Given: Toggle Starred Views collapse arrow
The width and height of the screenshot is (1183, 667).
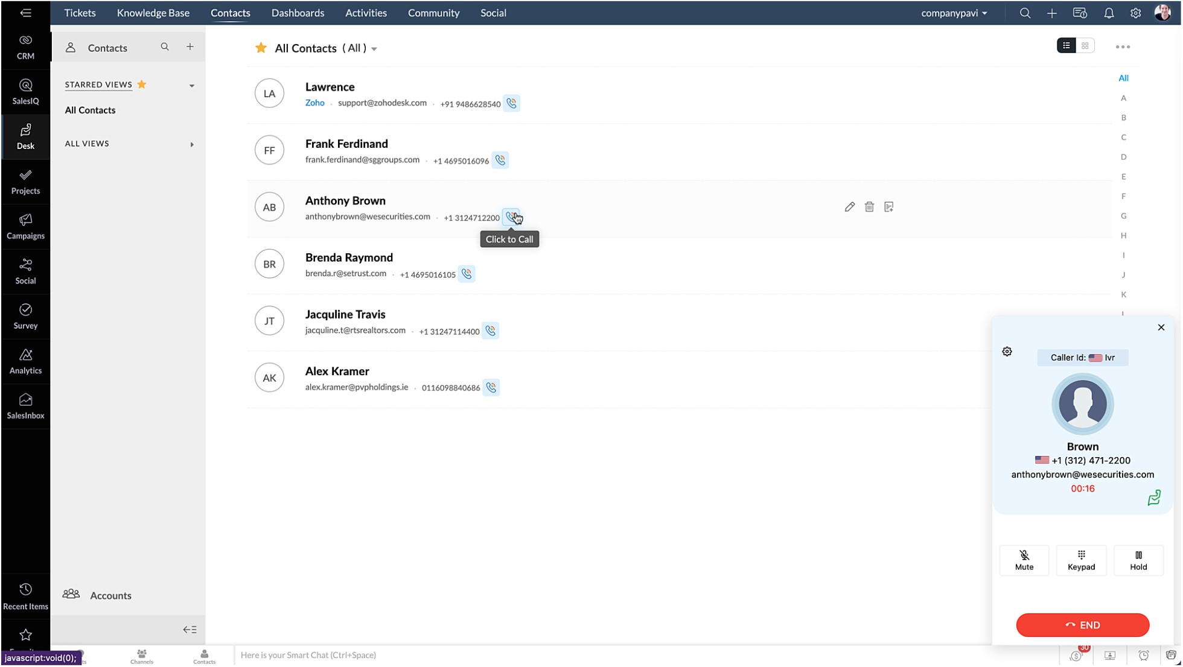Looking at the screenshot, I should tap(192, 84).
